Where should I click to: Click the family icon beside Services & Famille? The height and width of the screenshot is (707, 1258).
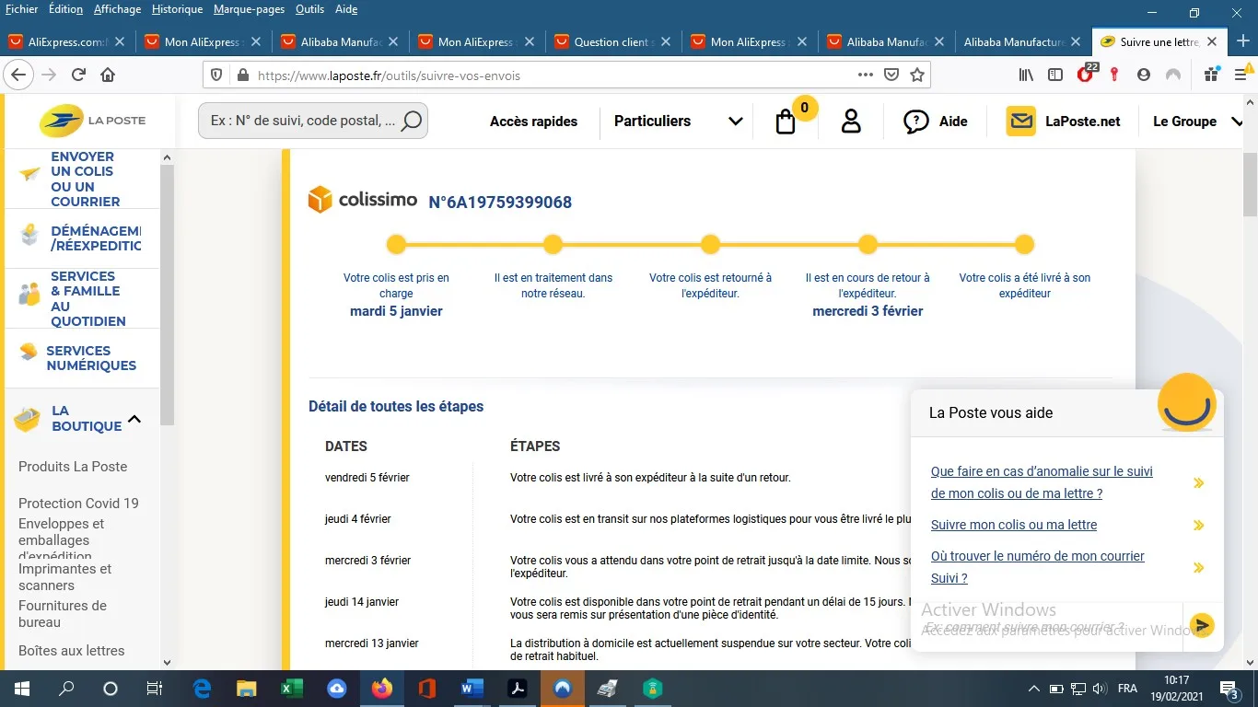pyautogui.click(x=29, y=295)
